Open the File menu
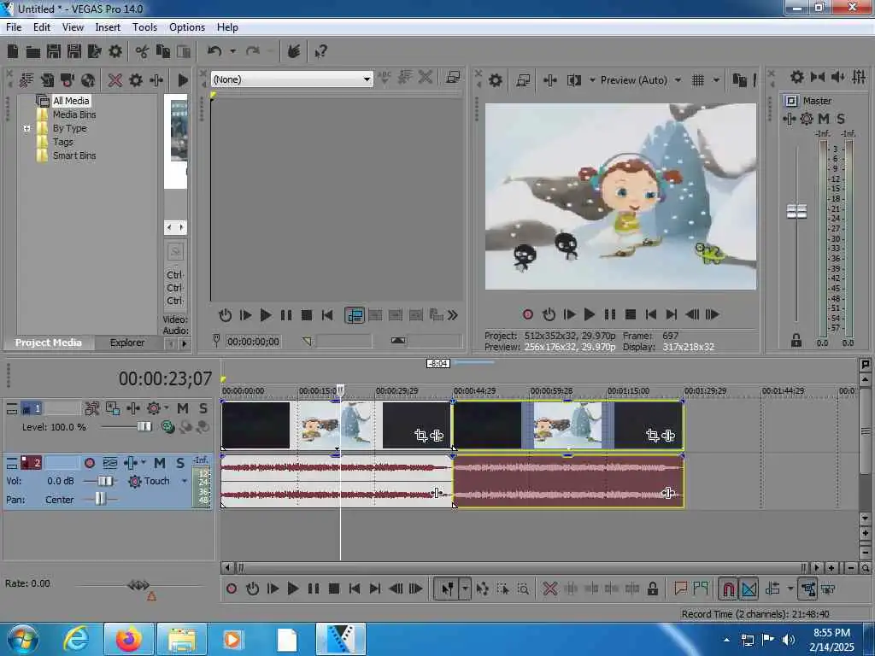This screenshot has height=656, width=875. pos(14,27)
